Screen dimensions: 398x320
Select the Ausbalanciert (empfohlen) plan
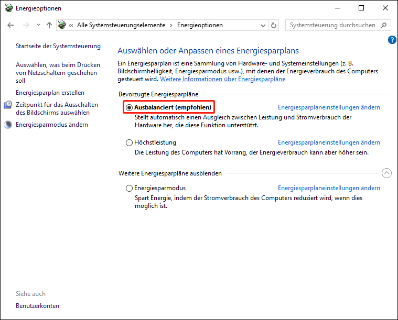pyautogui.click(x=129, y=107)
